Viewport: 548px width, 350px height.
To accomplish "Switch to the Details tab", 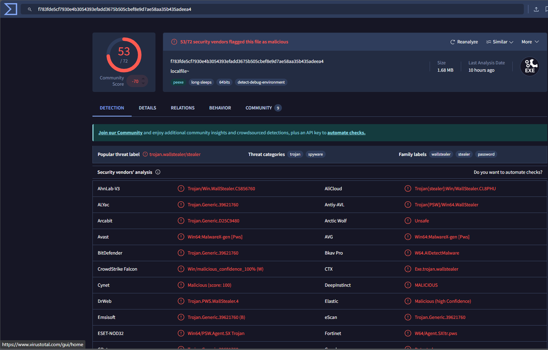I will [147, 108].
